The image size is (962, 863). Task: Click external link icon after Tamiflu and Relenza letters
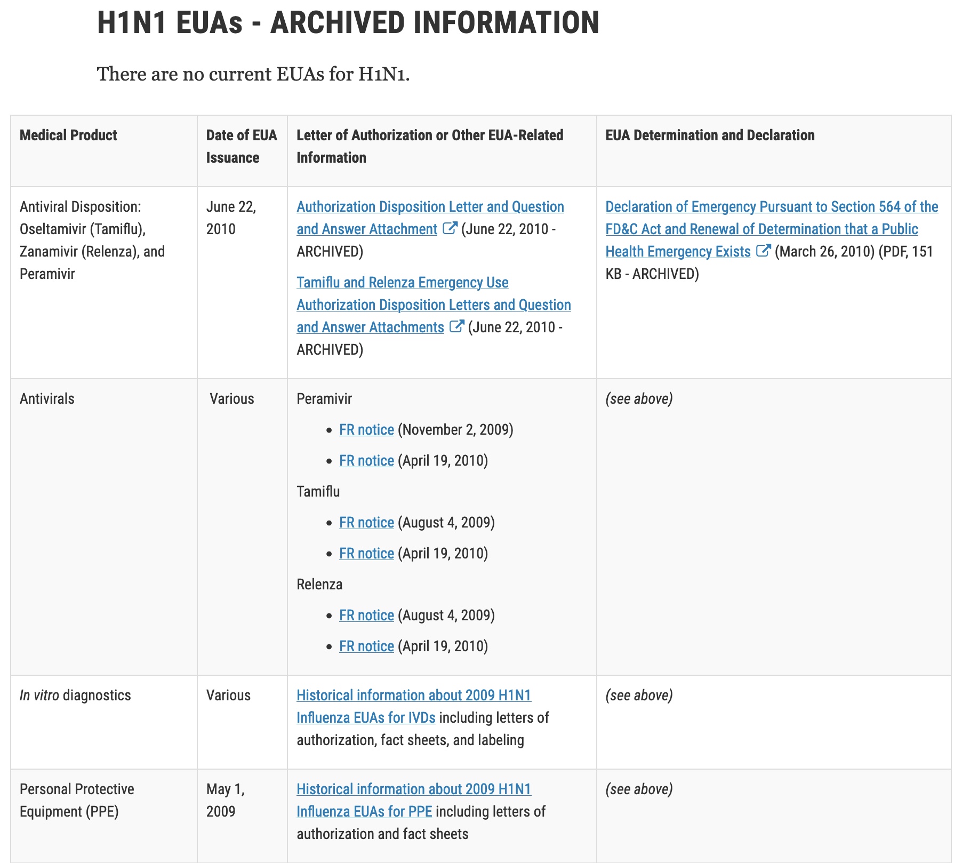click(x=456, y=326)
